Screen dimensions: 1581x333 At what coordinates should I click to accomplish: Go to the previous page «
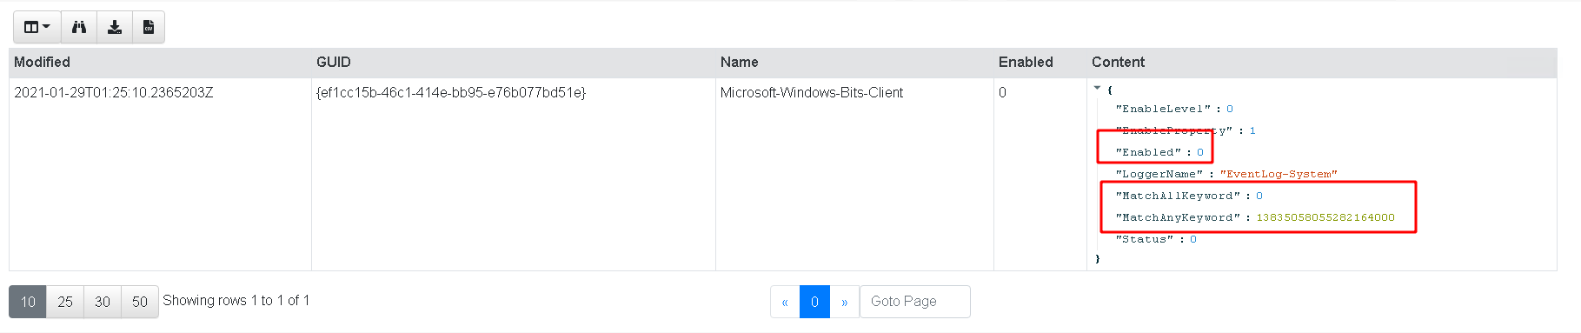coord(785,302)
